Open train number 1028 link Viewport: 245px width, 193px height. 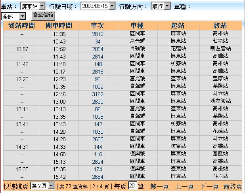coord(98,117)
